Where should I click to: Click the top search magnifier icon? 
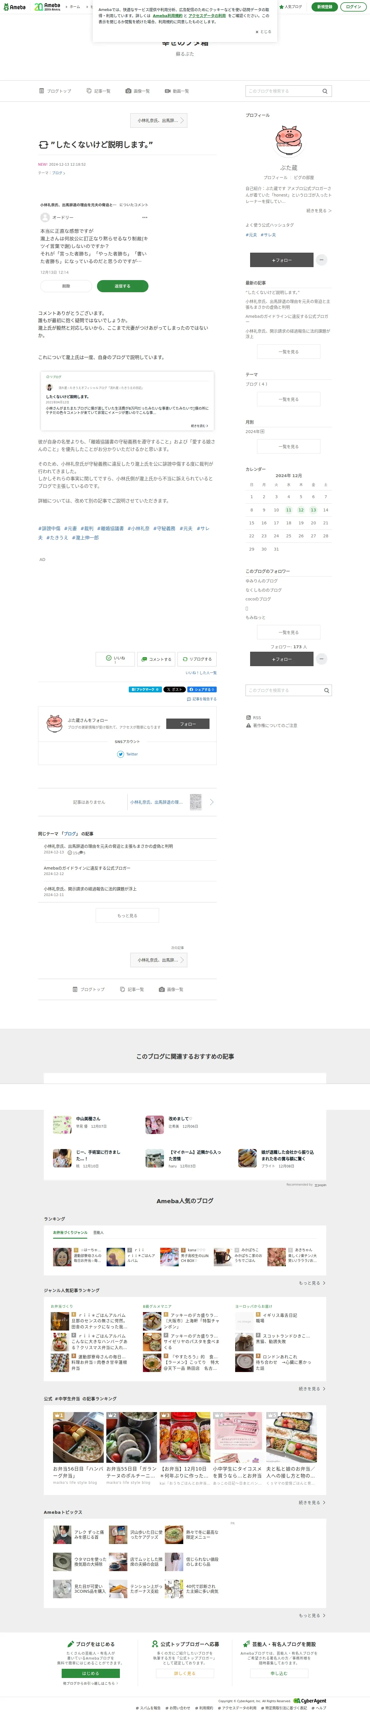pos(325,91)
